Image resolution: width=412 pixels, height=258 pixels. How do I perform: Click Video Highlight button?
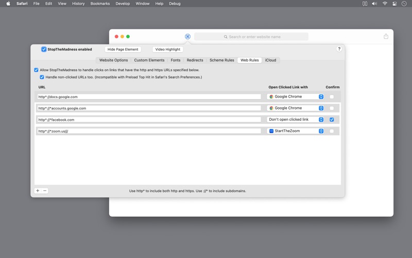point(168,49)
